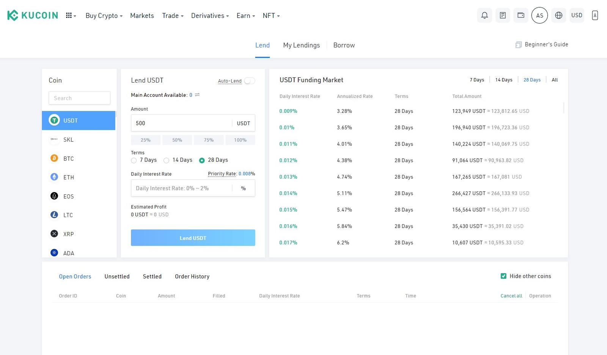Image resolution: width=607 pixels, height=355 pixels.
Task: Open the language globe icon
Action: point(558,16)
